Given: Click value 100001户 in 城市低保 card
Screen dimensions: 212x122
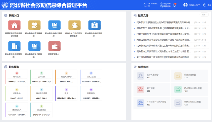Looking at the screenshot, I should coord(12,82).
